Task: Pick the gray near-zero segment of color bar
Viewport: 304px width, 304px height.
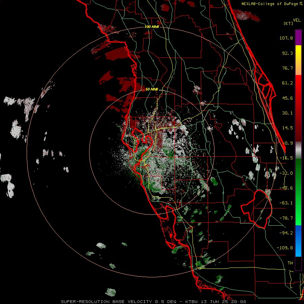Action: (x=298, y=150)
